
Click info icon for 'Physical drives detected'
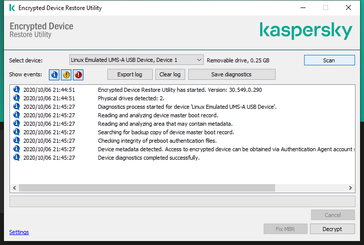[16, 98]
